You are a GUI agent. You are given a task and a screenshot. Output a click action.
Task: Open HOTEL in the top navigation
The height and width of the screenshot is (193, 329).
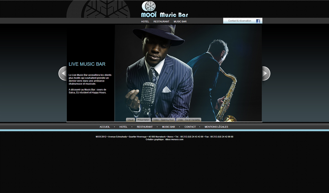click(x=145, y=22)
